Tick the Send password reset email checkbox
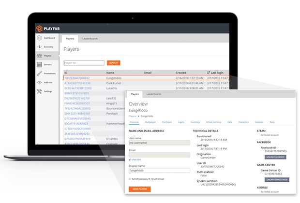This screenshot has width=300, height=203. (x=130, y=179)
